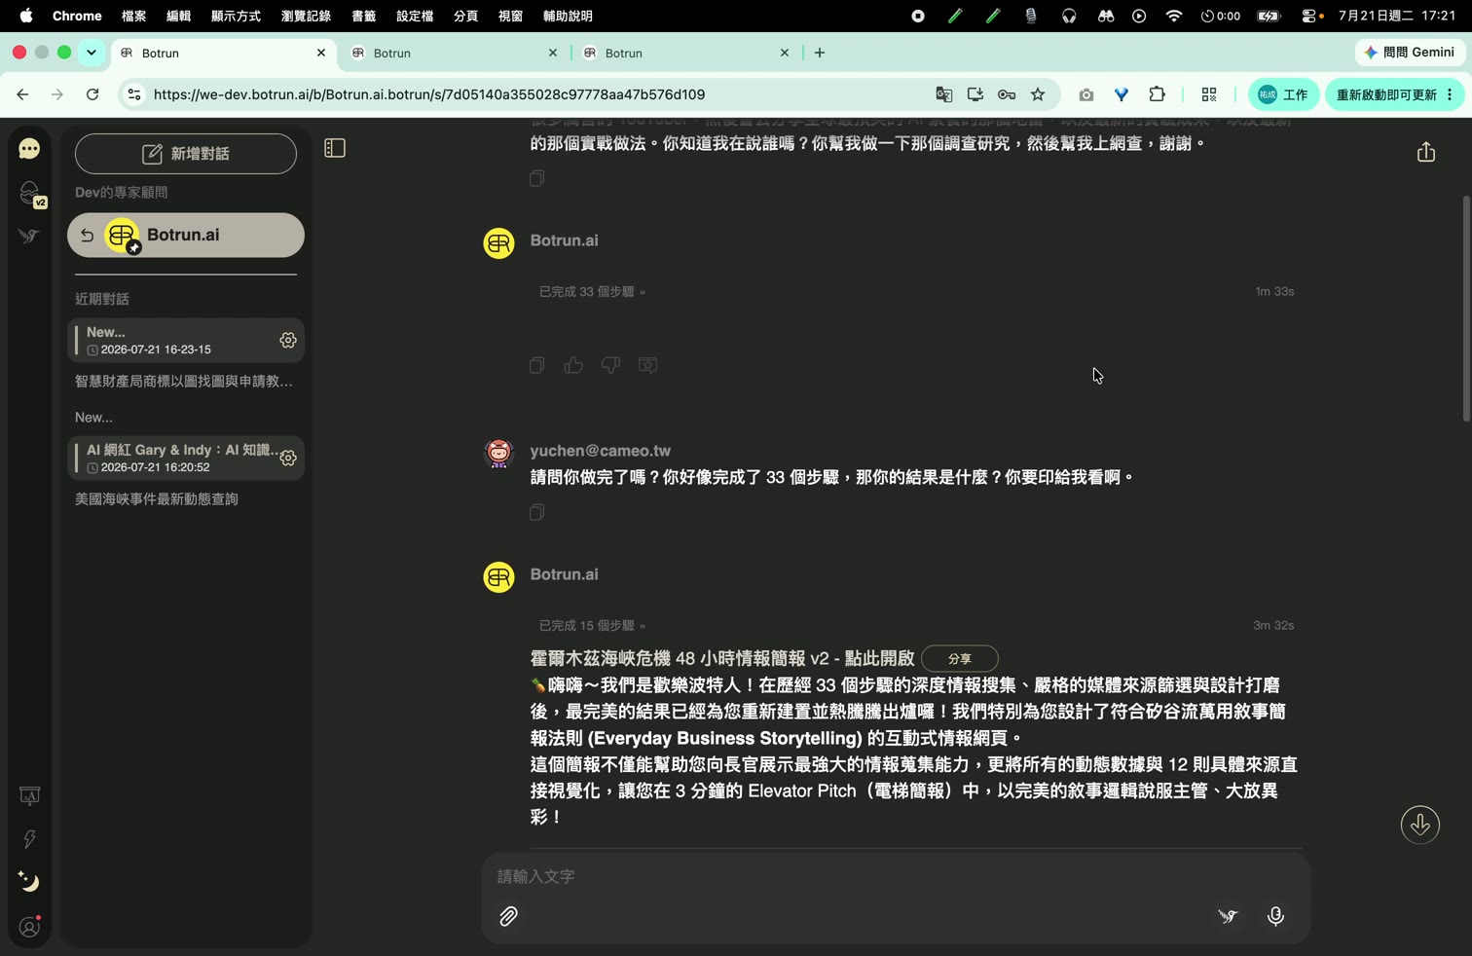This screenshot has width=1472, height=956.
Task: Toggle the sidebar collapse panel icon
Action: 335,148
